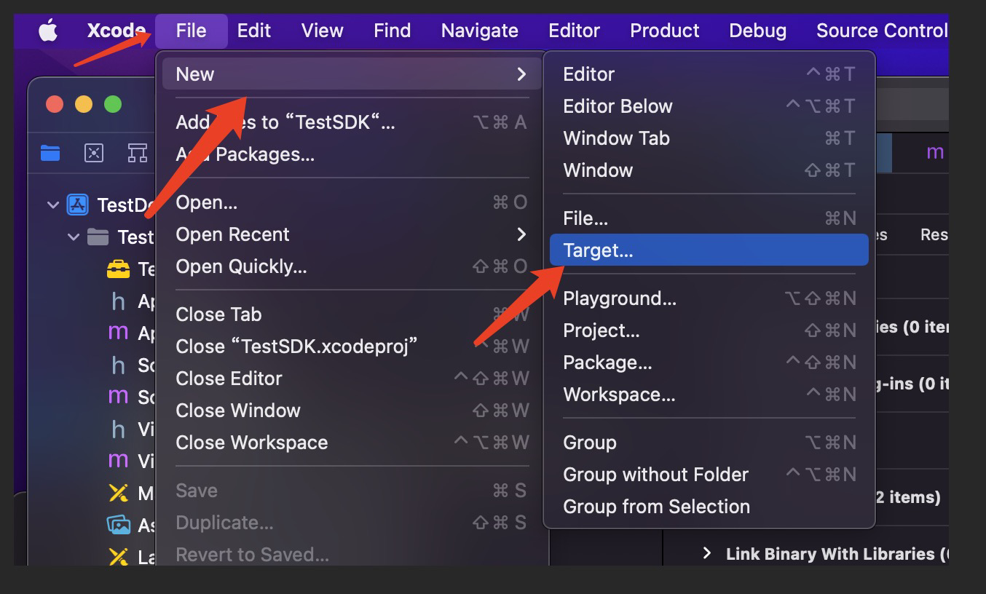Screen dimensions: 986x594
Task: Choose Open… from File menu
Action: point(352,202)
